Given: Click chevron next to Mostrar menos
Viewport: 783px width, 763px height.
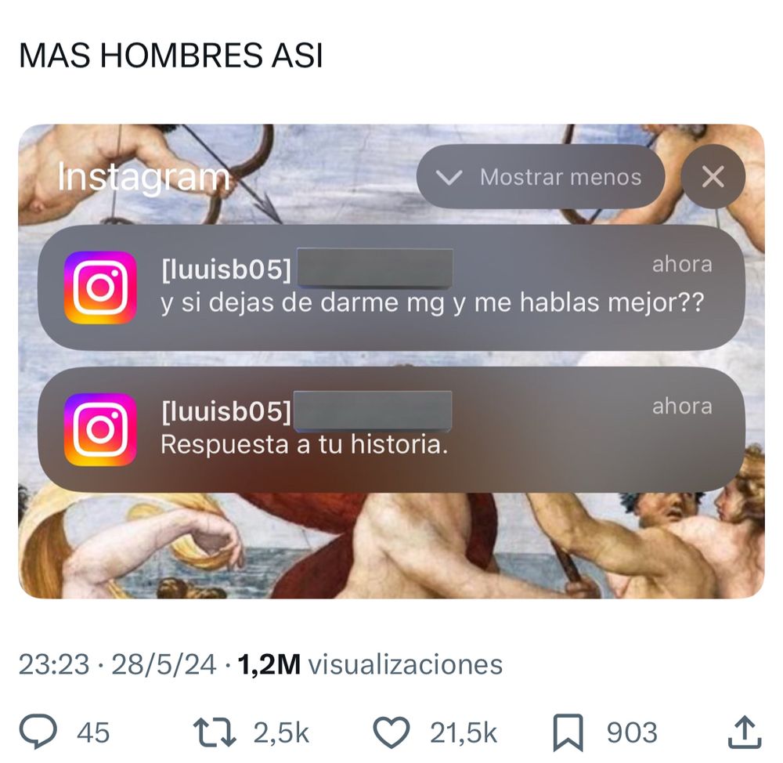Looking at the screenshot, I should (x=449, y=177).
